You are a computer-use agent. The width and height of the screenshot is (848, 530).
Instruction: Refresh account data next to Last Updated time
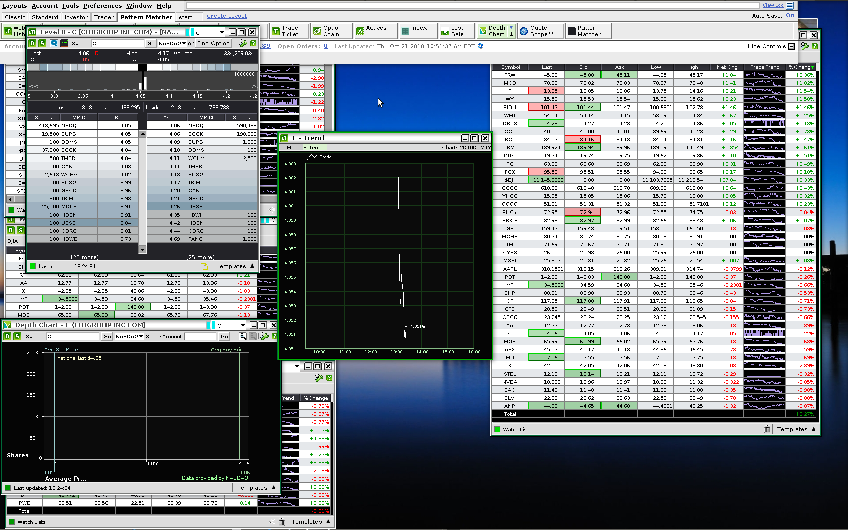tap(480, 46)
